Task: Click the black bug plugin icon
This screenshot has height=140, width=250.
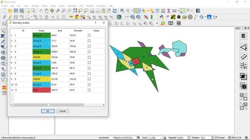Action: coord(179,17)
